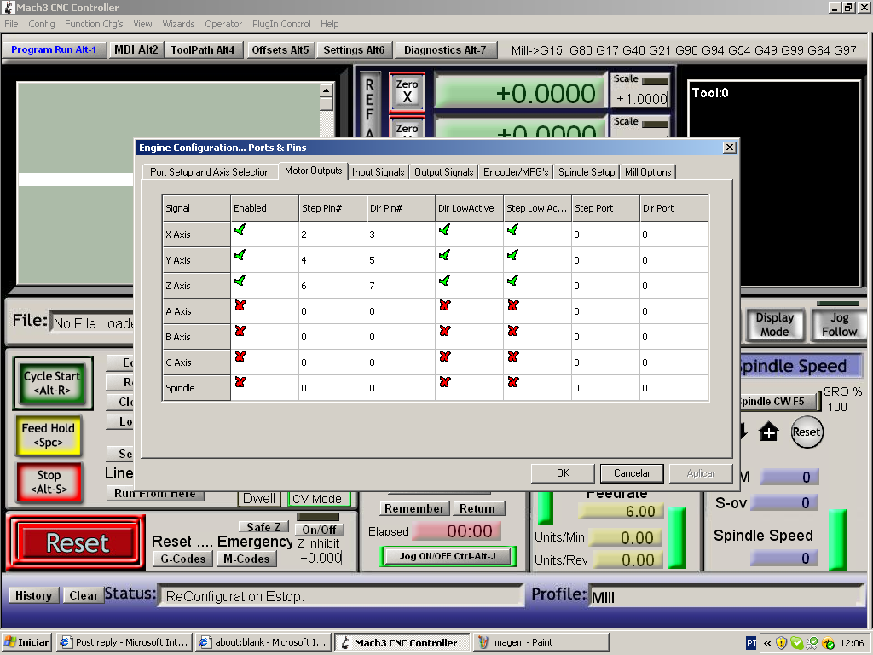Switch to Encoder/MPG's tab
The height and width of the screenshot is (655, 873).
click(x=516, y=172)
